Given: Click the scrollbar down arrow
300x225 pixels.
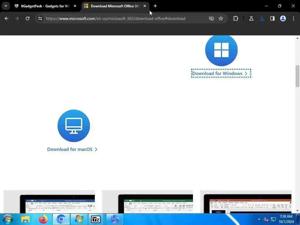Looking at the screenshot, I should click(297, 211).
